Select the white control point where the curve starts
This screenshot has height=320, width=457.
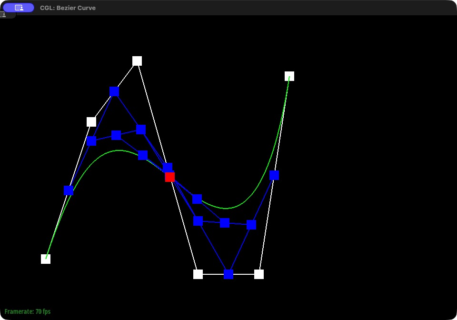pos(46,259)
